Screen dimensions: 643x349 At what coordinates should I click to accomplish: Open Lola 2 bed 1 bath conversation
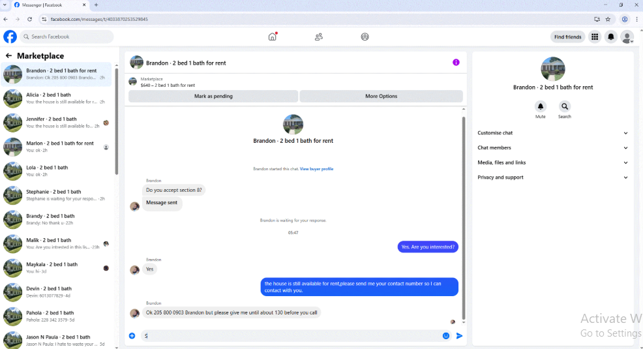(x=56, y=171)
